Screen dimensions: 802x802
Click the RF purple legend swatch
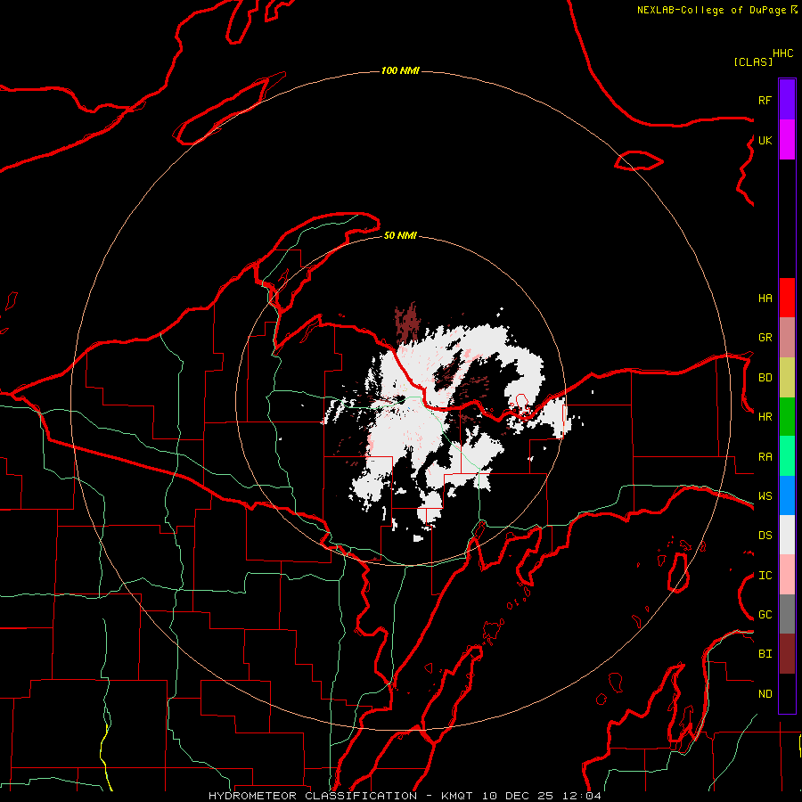(787, 99)
